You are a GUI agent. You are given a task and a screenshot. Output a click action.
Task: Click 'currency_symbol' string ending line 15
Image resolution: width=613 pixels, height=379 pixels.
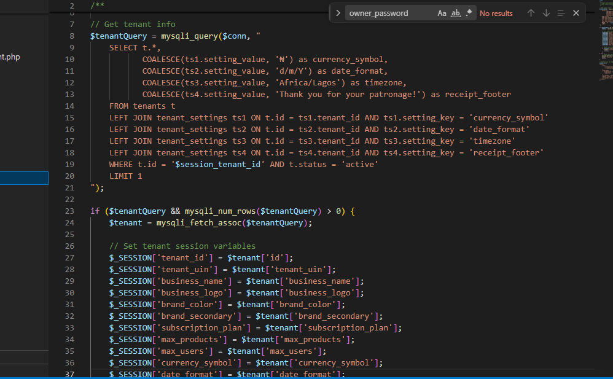(509, 118)
